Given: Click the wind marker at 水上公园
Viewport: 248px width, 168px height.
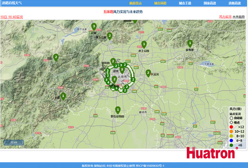Looking at the screenshot, I should click(144, 44).
